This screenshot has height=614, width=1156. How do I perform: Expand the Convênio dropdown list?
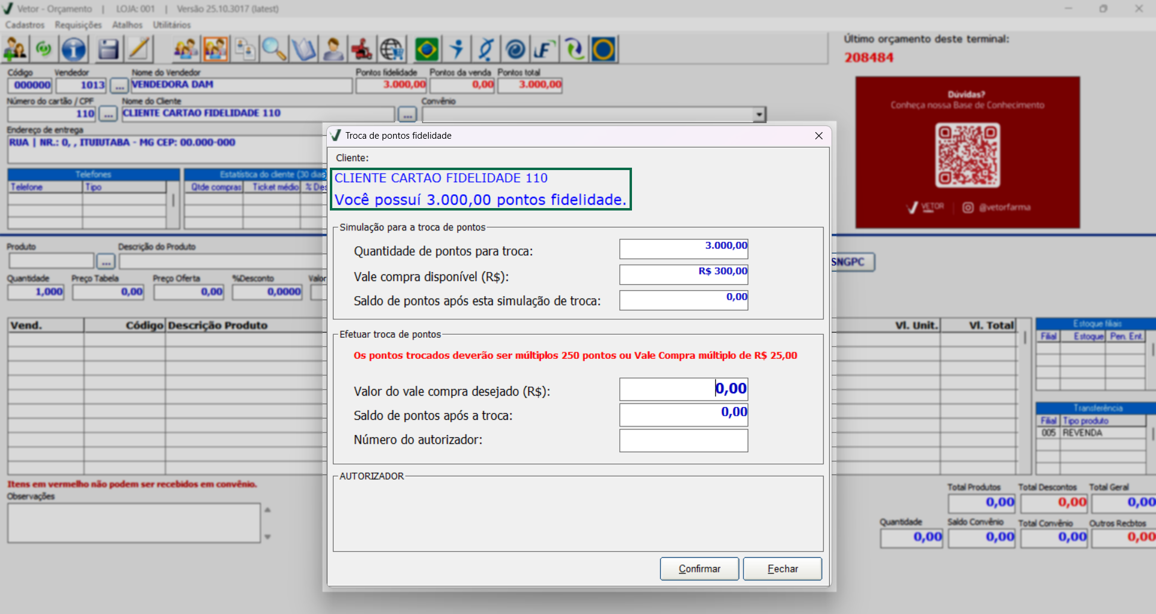pyautogui.click(x=759, y=114)
